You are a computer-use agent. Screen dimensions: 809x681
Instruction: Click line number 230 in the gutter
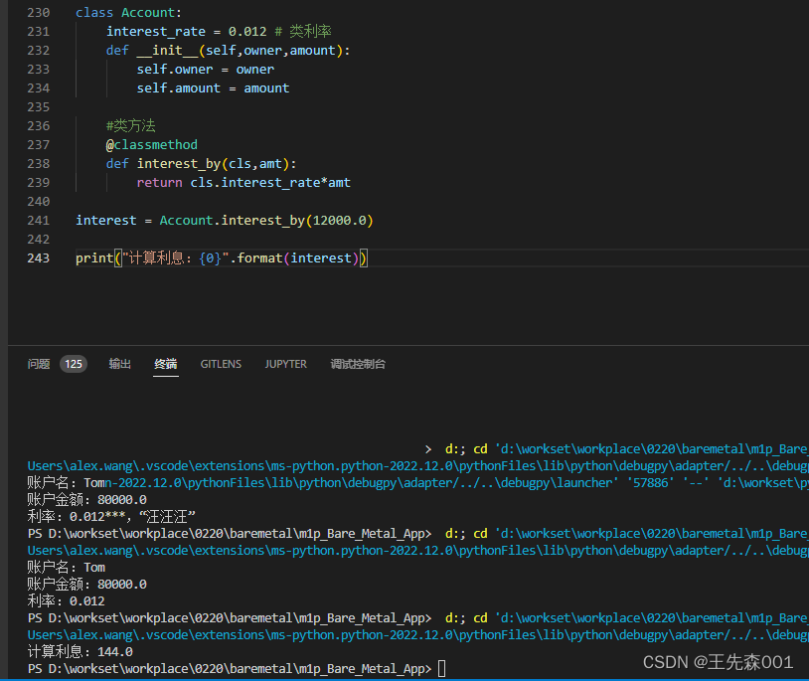(38, 13)
